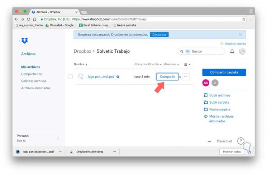267x174 pixels.
Task: Click the logo pan...mal.psd file type icon
Action: (81, 76)
